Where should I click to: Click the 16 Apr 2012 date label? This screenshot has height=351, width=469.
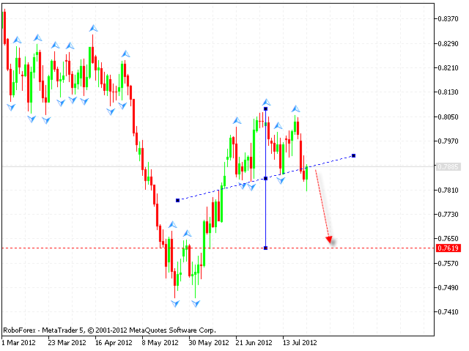click(114, 343)
